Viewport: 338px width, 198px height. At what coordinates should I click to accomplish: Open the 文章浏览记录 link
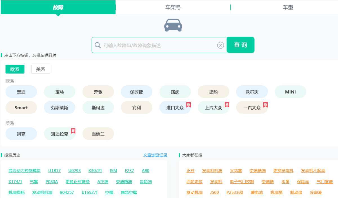tap(155, 155)
